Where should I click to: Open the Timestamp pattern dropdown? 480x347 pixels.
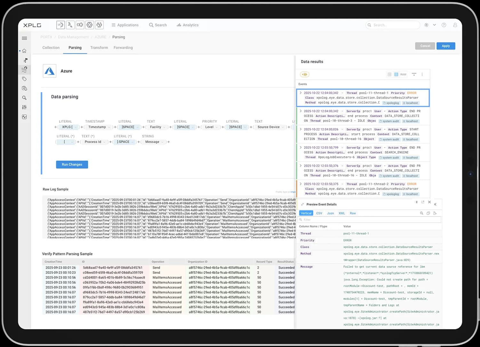click(99, 127)
